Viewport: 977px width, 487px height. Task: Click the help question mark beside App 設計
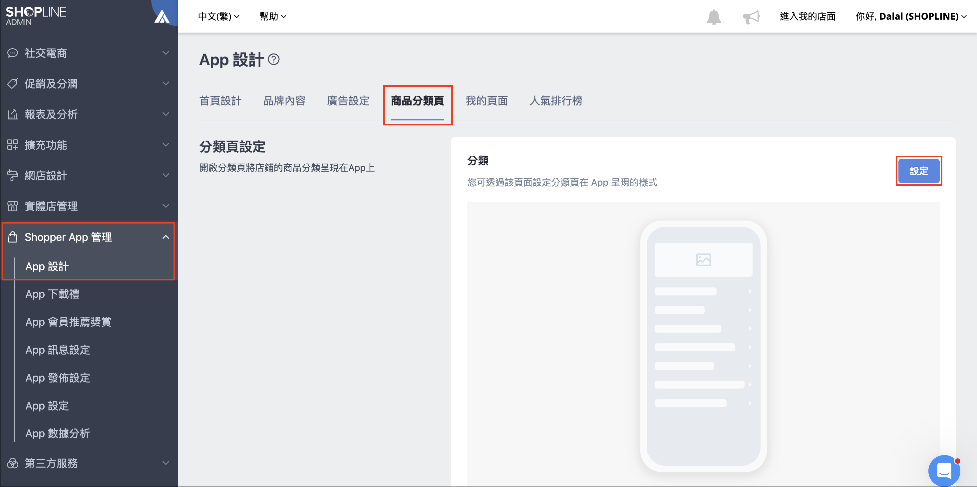tap(273, 60)
